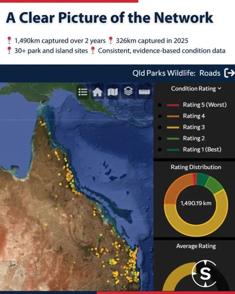
Task: Open the layer list icon in map toolbar
Action: (83, 92)
